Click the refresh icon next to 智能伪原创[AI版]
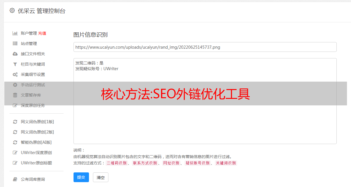This screenshot has height=187, width=351. [15, 142]
